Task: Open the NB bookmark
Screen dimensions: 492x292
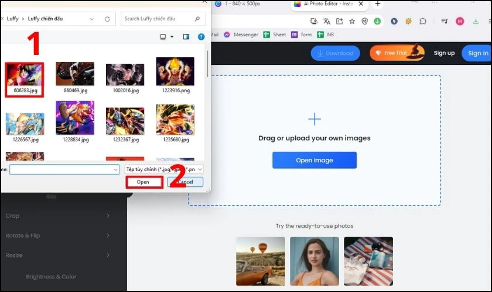Action: click(x=326, y=34)
